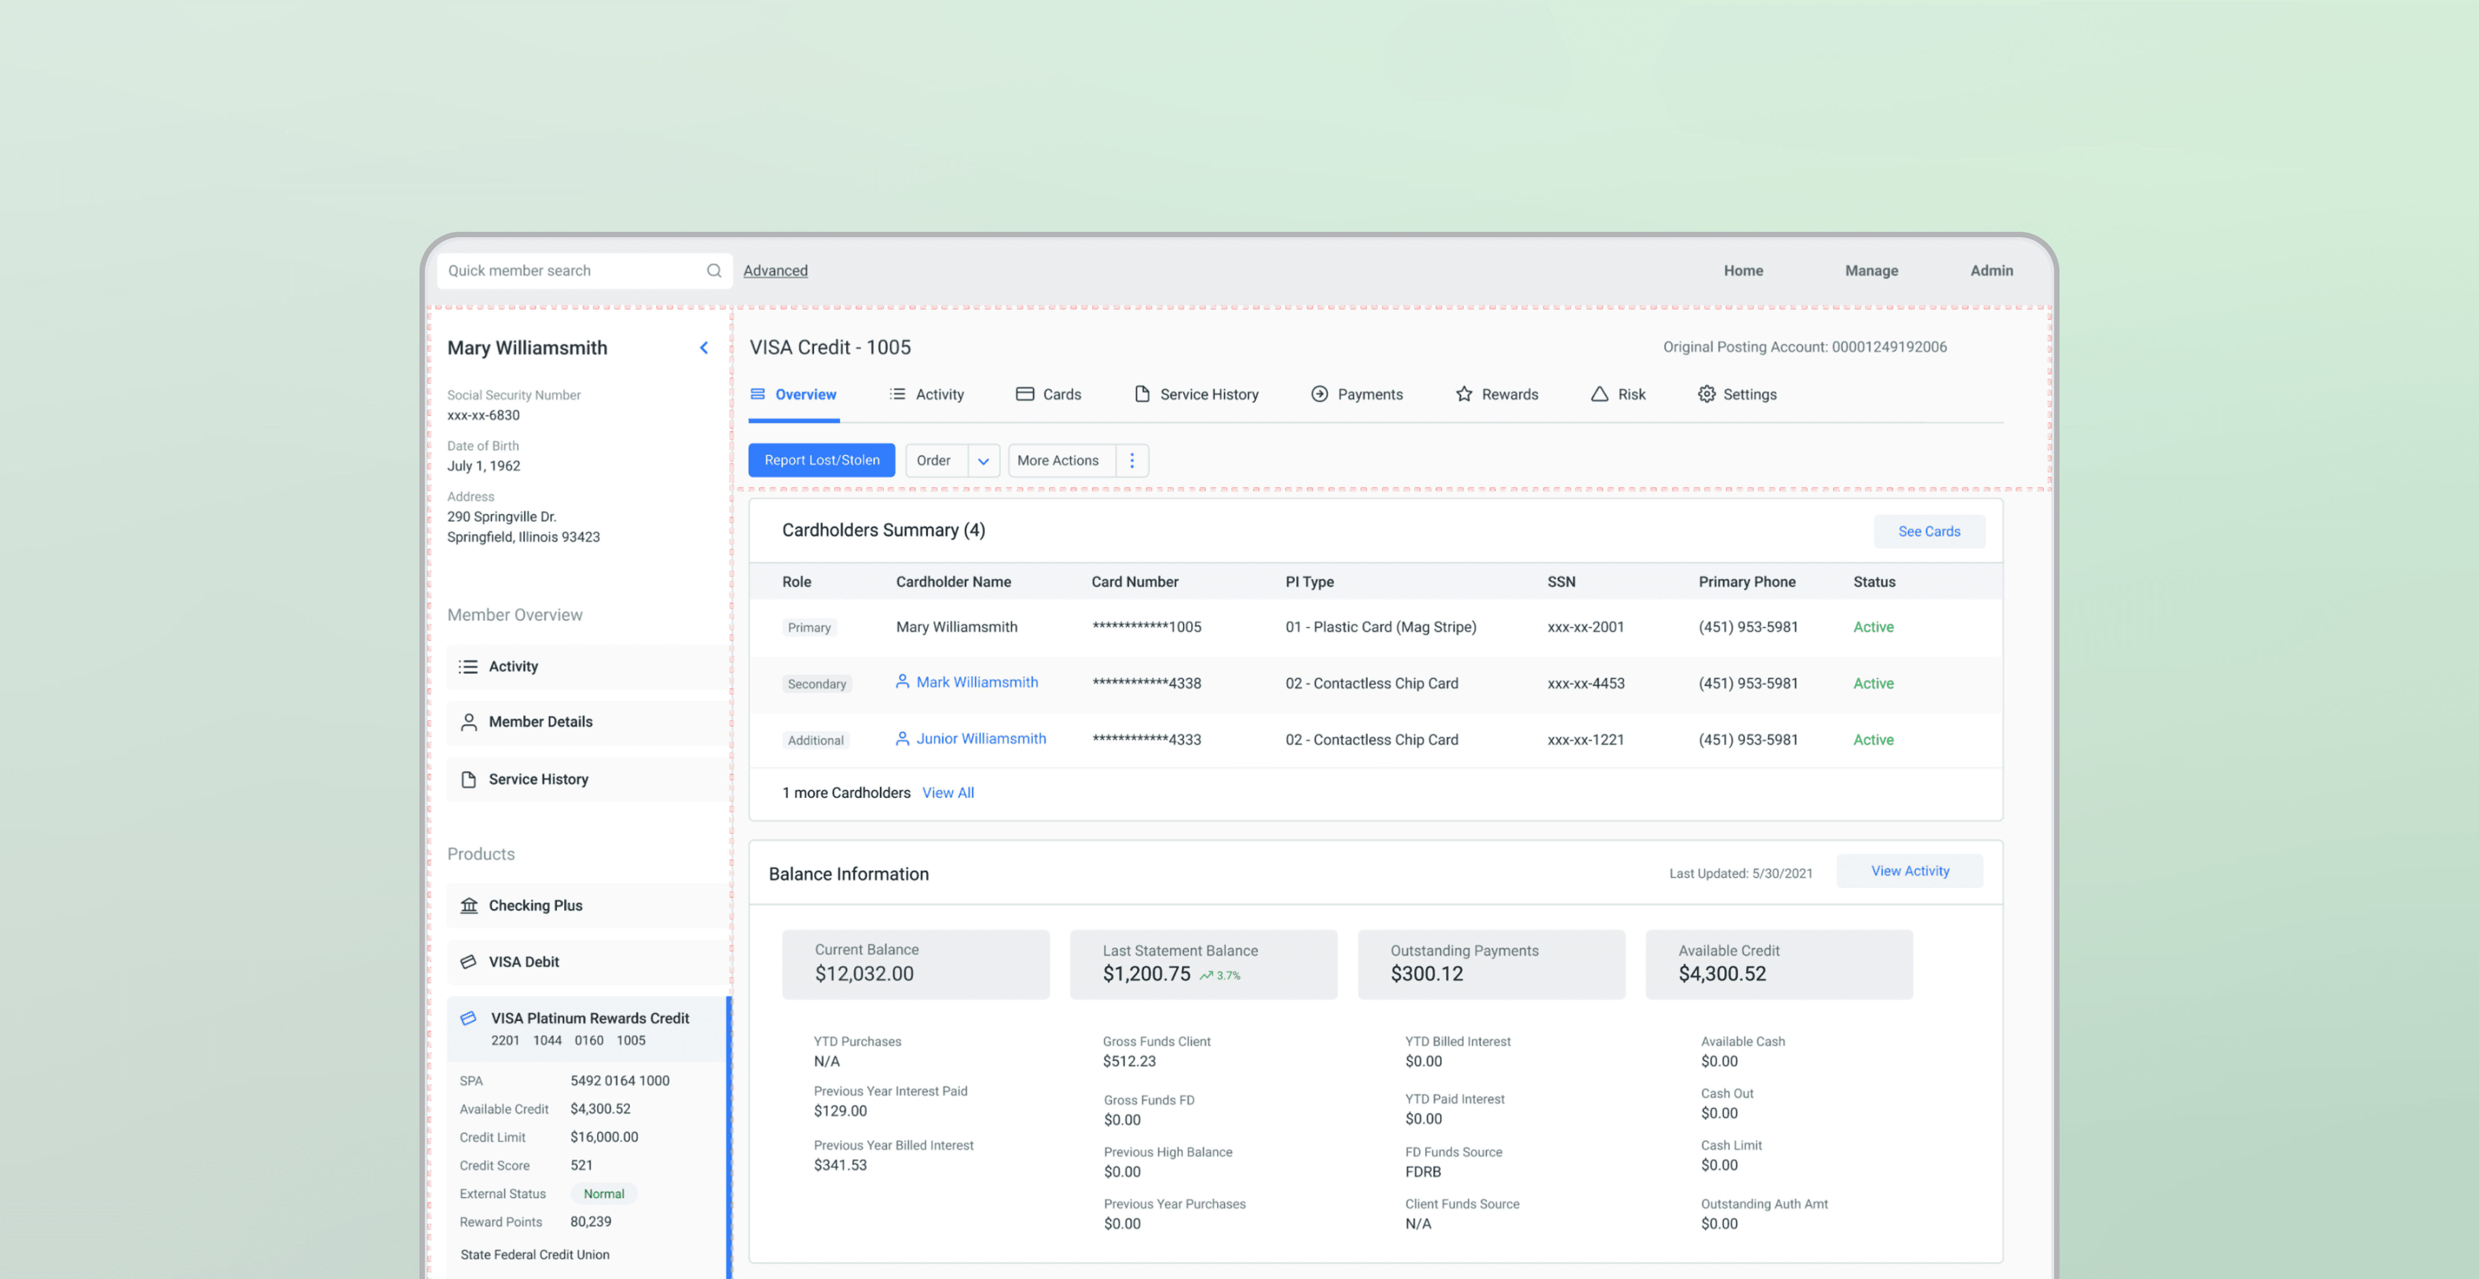Click the person icon beside Mark Williamsmith
This screenshot has width=2479, height=1279.
[903, 682]
